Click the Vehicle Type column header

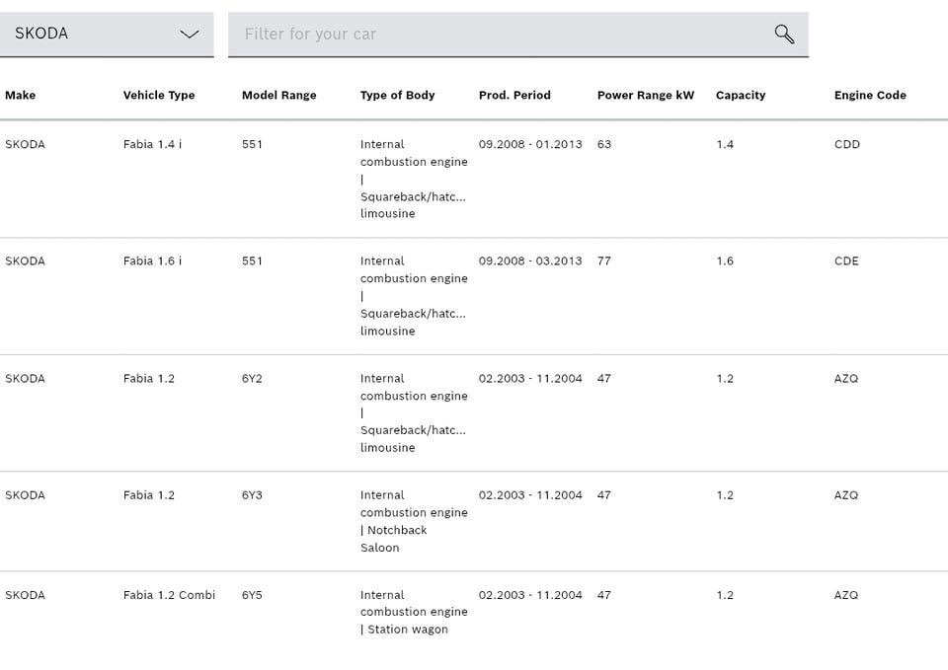click(x=159, y=96)
